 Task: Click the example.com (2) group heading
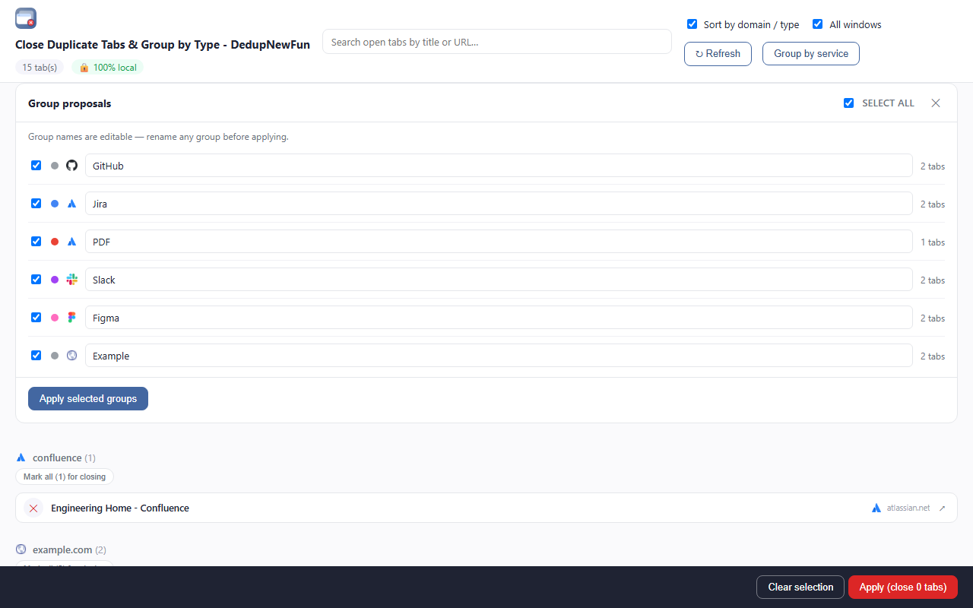69,549
